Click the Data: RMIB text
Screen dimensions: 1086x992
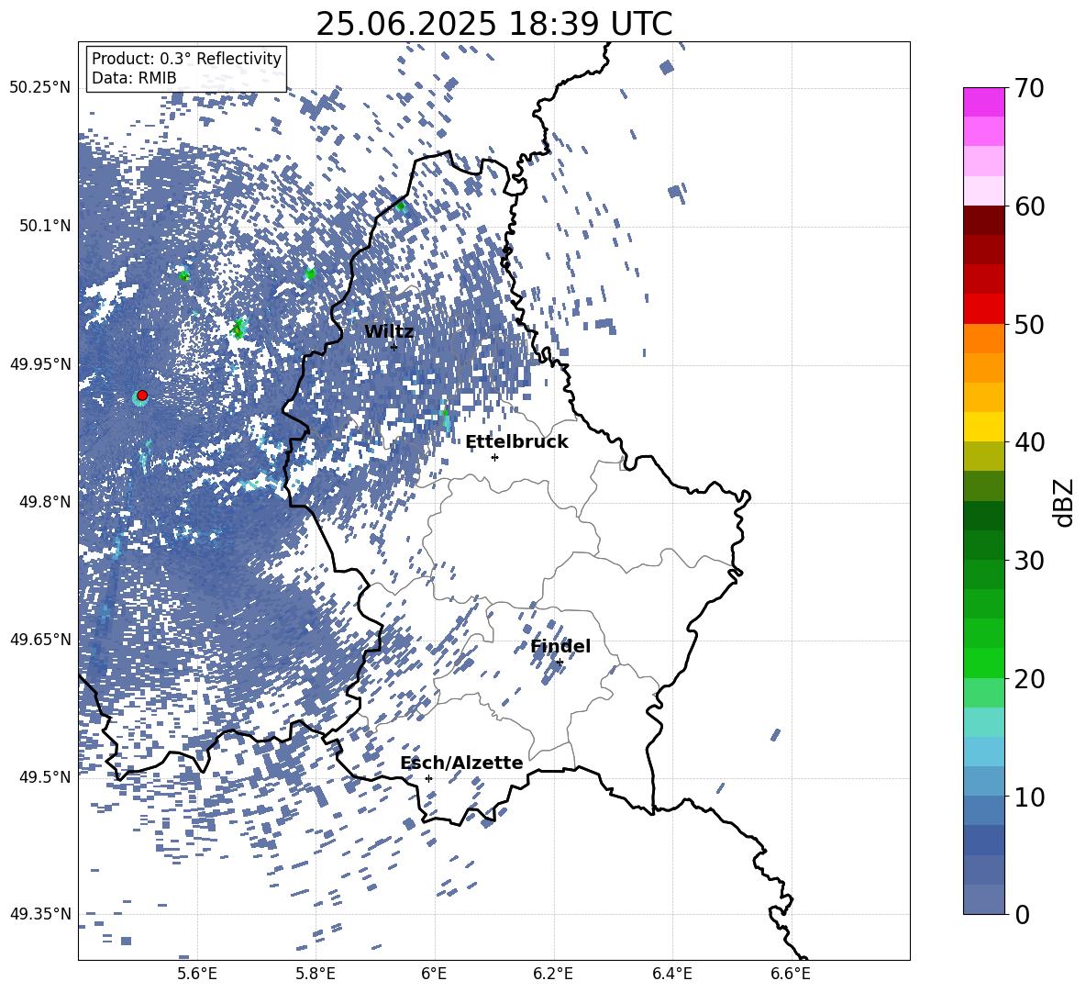[x=134, y=78]
